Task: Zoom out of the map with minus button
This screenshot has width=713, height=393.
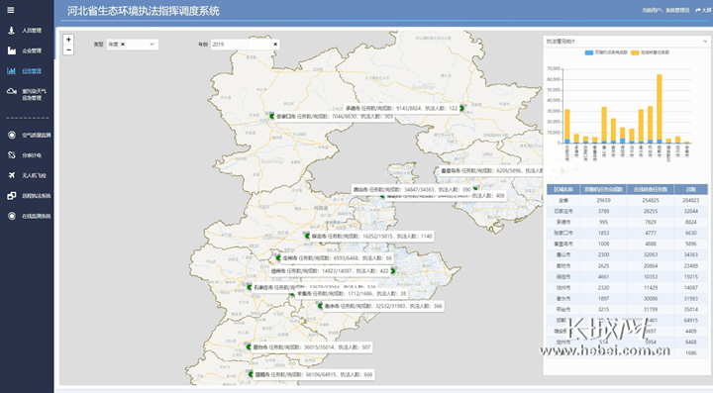Action: click(68, 49)
